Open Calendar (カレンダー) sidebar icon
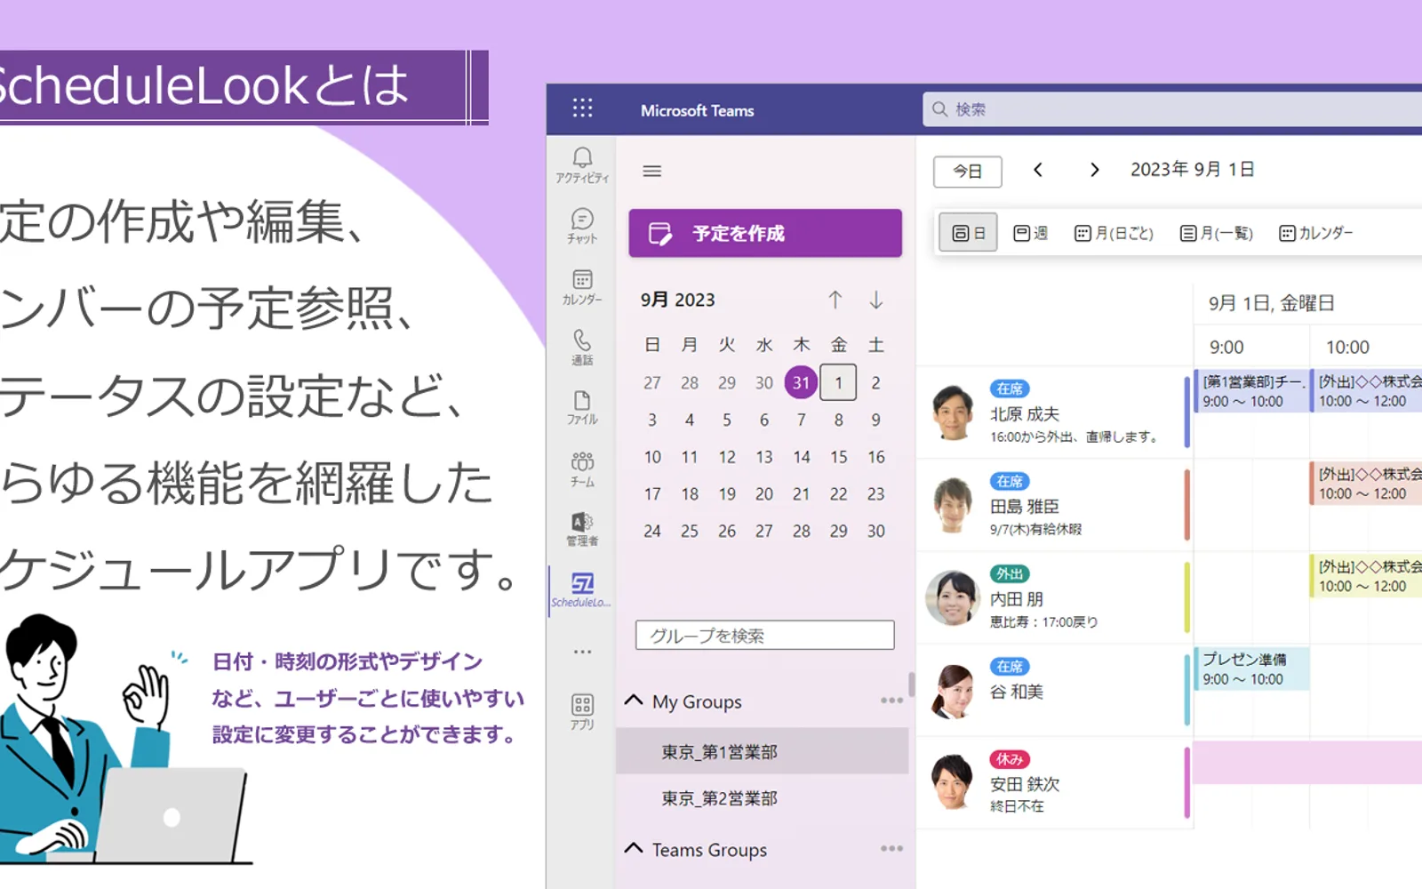Image resolution: width=1422 pixels, height=889 pixels. 582,287
